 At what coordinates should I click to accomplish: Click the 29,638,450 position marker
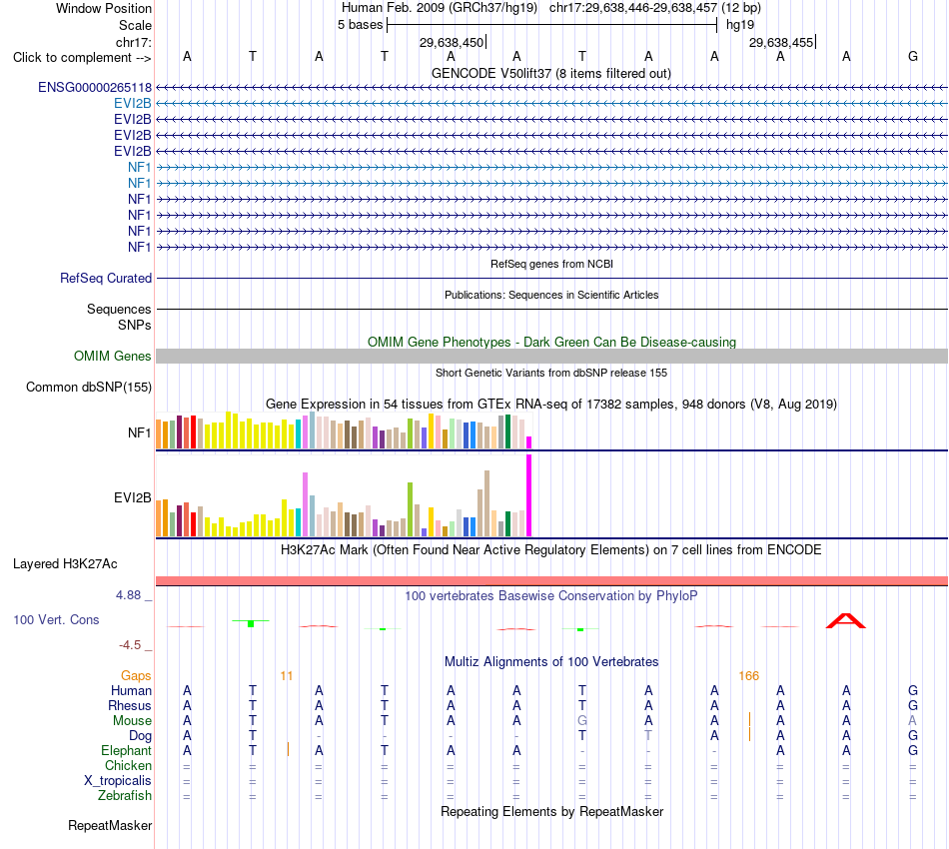[453, 42]
